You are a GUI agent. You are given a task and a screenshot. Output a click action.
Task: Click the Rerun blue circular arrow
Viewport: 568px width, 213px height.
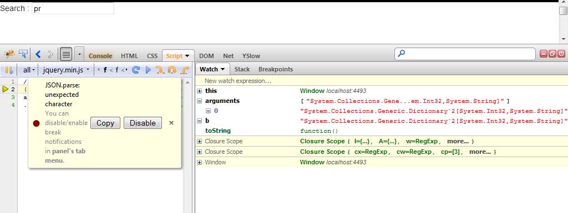click(136, 70)
